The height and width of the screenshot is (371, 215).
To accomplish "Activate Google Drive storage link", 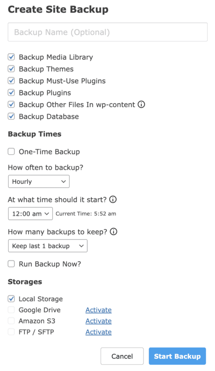I will [x=98, y=310].
